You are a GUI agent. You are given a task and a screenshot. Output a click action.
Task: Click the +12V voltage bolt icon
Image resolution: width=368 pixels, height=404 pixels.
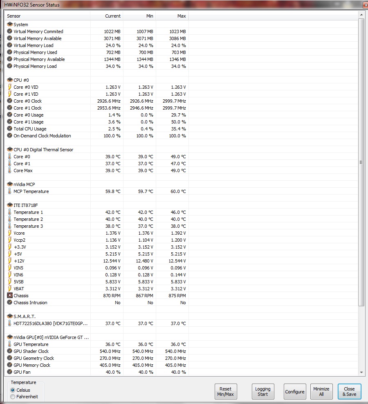pyautogui.click(x=9, y=261)
